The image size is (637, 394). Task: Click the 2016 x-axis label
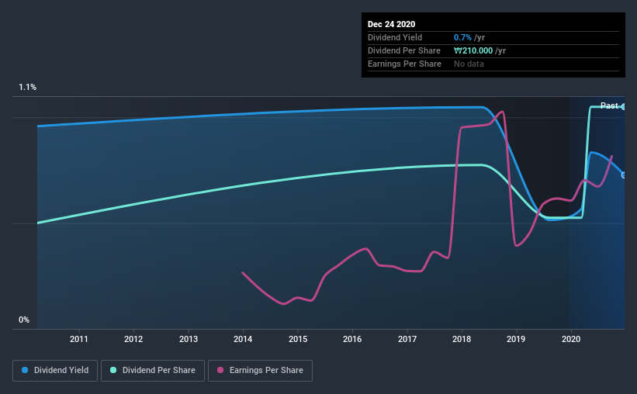click(x=352, y=339)
